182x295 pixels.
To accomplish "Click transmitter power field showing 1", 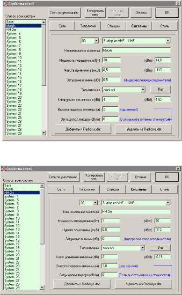I will pos(110,221).
